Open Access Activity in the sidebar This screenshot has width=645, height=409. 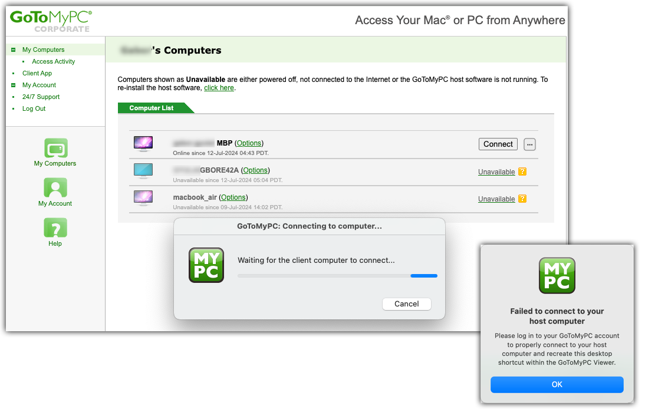click(x=54, y=62)
